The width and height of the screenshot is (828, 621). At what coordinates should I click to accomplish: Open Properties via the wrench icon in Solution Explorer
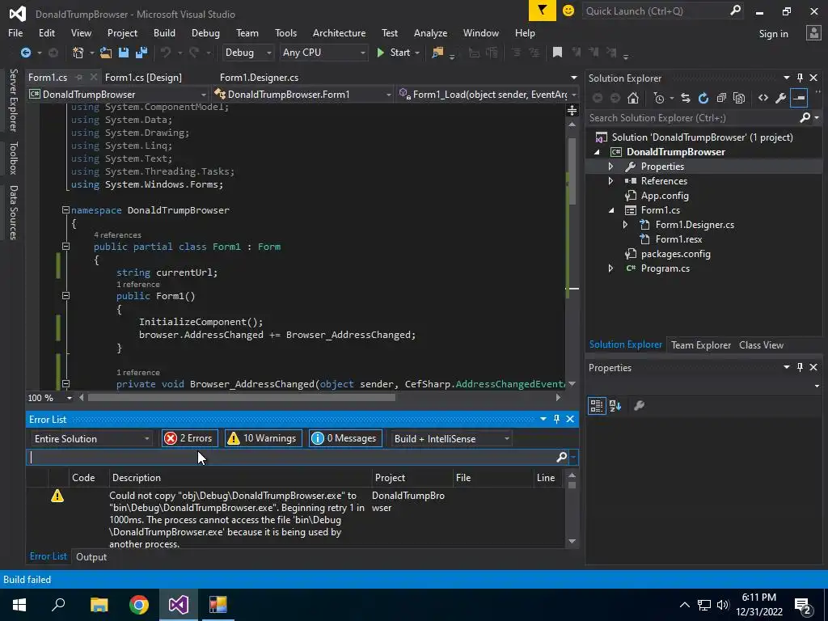point(780,98)
